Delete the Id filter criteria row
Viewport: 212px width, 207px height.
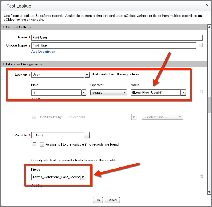[x=201, y=91]
